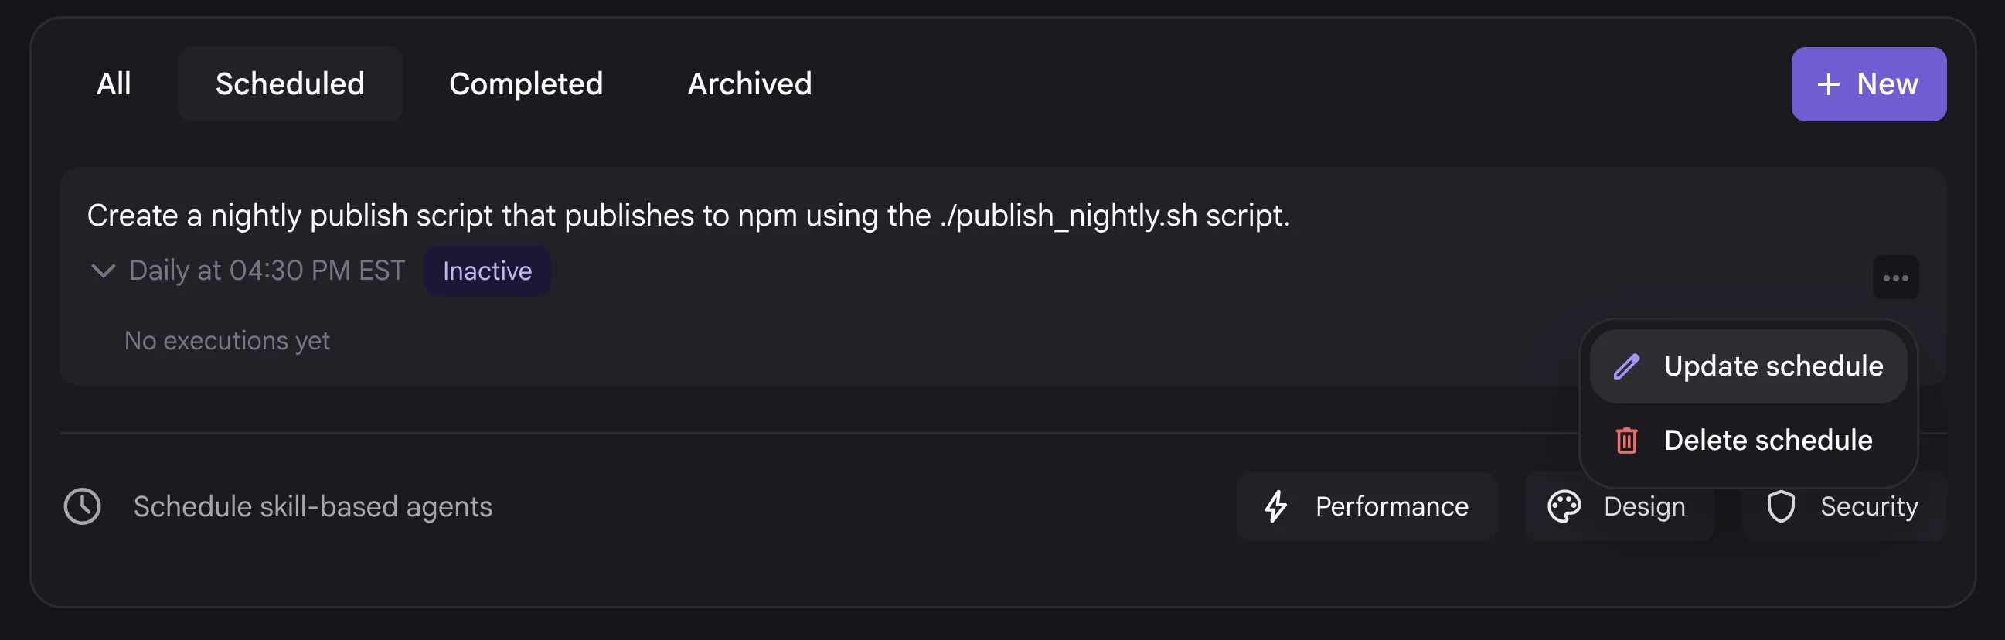This screenshot has width=2005, height=640.
Task: Enable the Performance mode option
Action: coord(1367,506)
